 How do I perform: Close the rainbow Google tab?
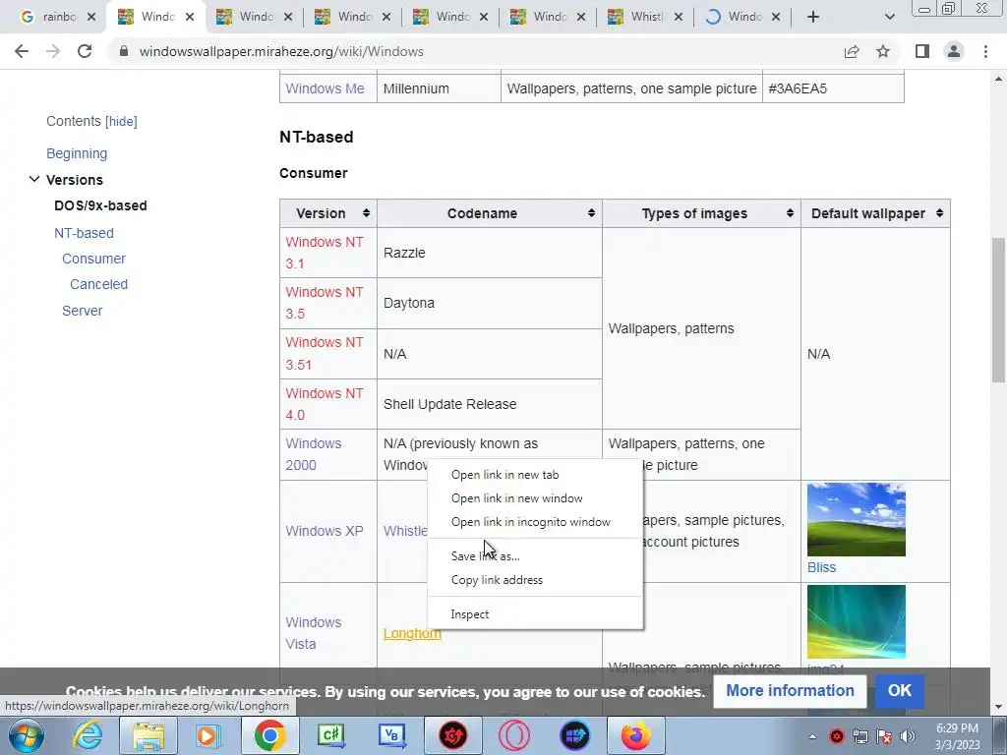pyautogui.click(x=91, y=17)
